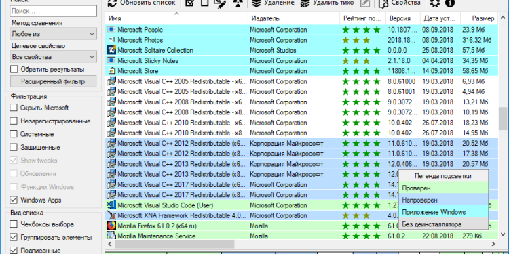Select the Приложение Windows legend entry
The image size is (509, 254).
[443, 212]
